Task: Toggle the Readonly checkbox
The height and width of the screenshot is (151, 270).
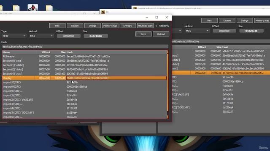Action: coord(157,26)
